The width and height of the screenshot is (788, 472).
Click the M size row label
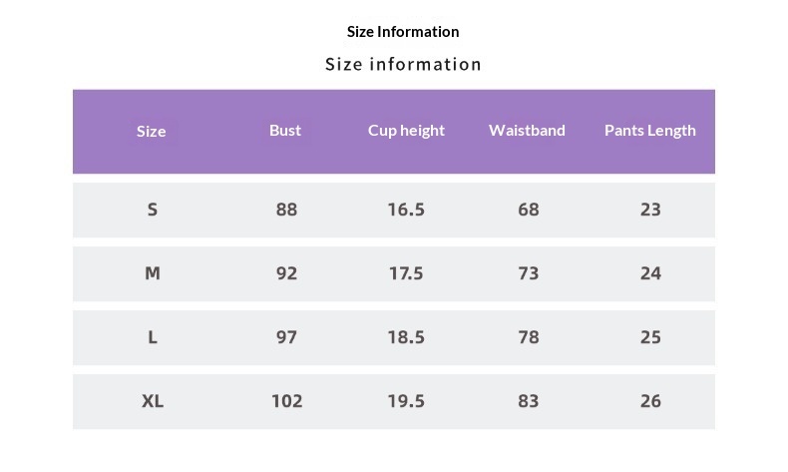click(153, 273)
